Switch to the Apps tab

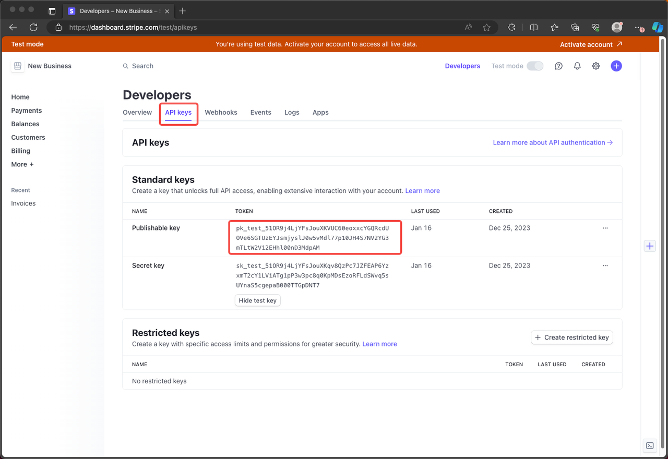(320, 112)
